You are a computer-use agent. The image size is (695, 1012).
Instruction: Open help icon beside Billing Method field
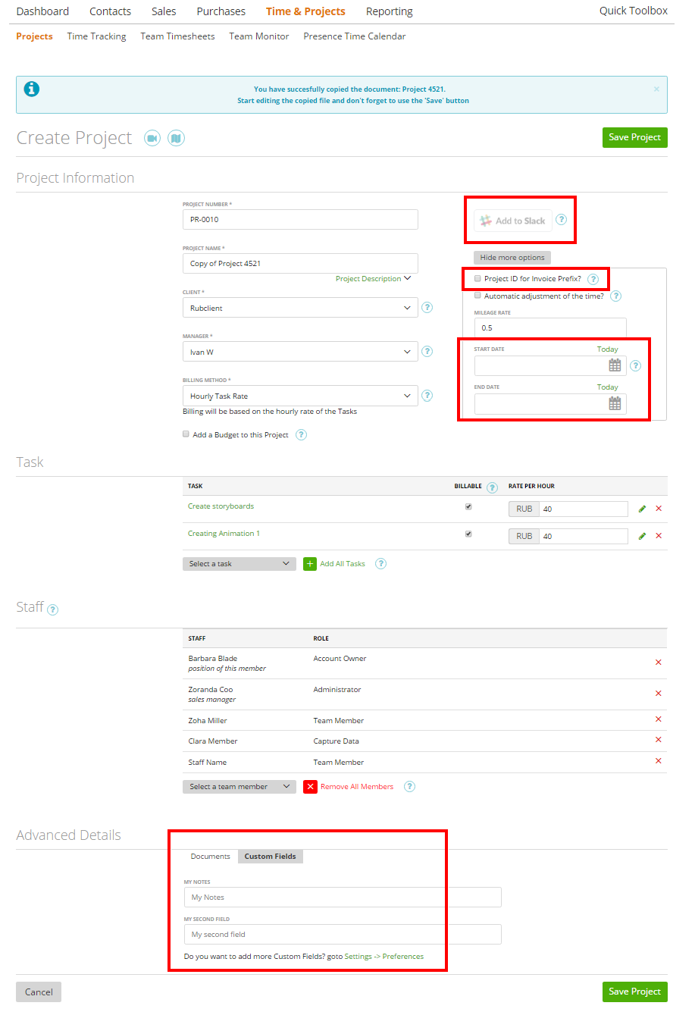(x=427, y=396)
